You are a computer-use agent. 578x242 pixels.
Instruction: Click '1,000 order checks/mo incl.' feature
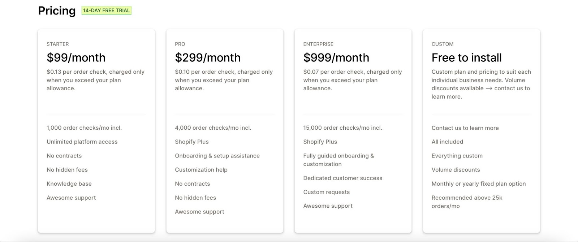pyautogui.click(x=84, y=128)
